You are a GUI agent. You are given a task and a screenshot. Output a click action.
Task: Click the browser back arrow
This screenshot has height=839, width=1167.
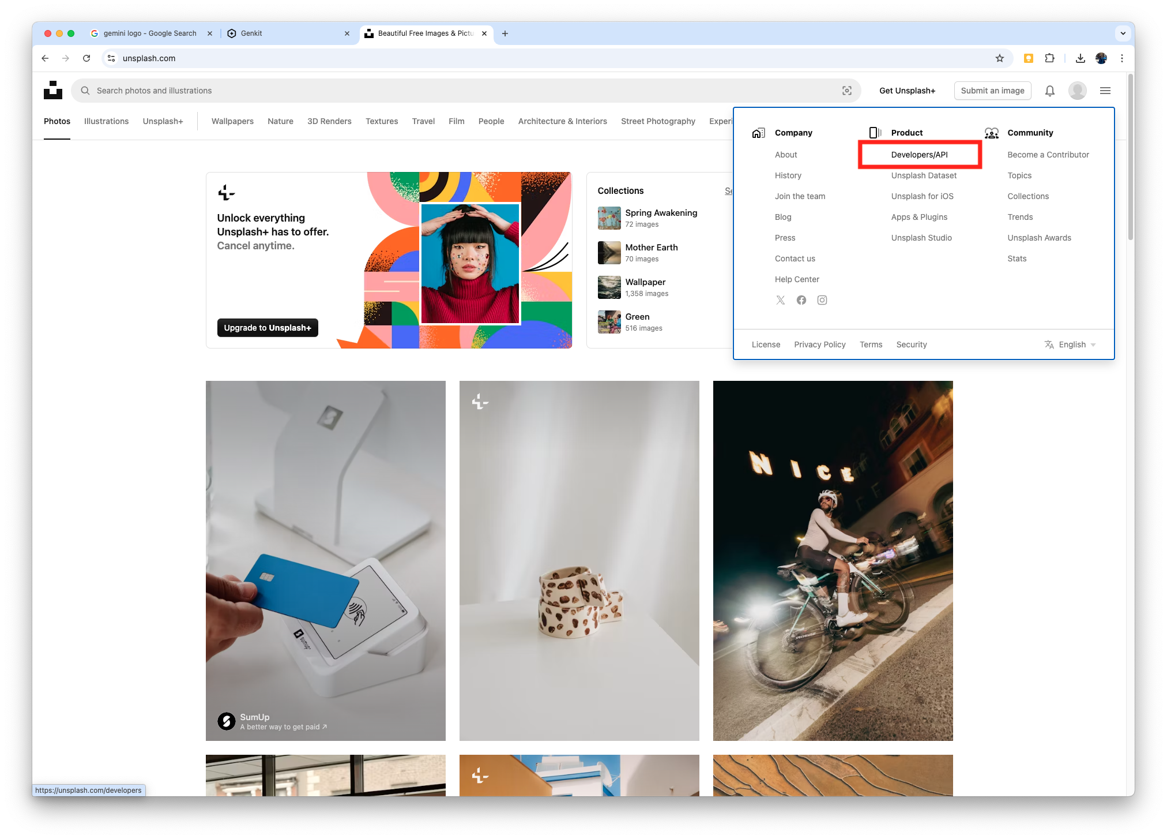pos(45,58)
